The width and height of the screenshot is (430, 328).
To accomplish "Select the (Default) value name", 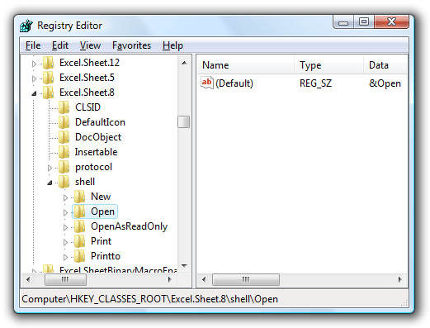I will point(234,83).
